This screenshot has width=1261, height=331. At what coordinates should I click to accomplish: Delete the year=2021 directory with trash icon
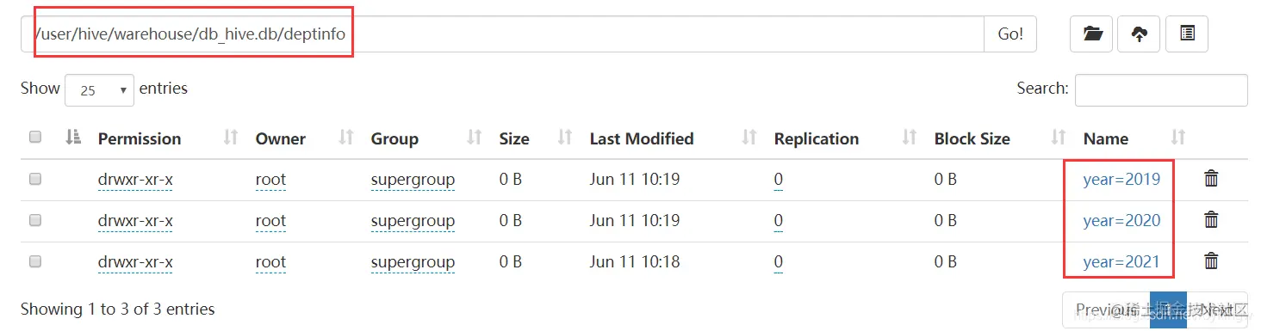(1211, 261)
